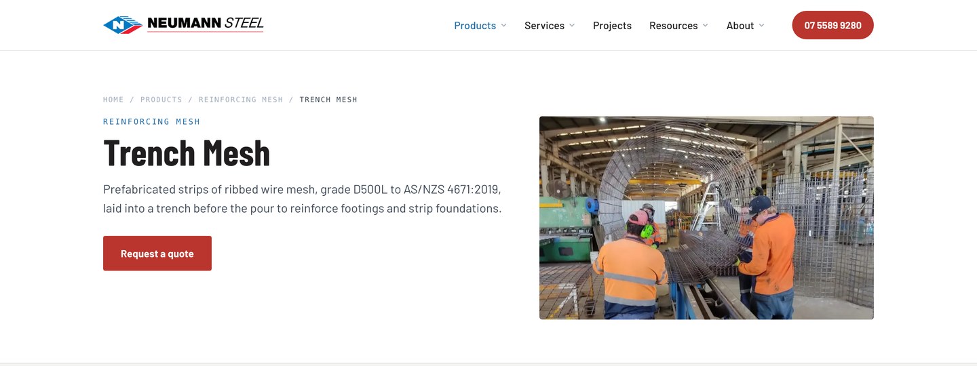This screenshot has height=366, width=977.
Task: Call via the 07 5589 9280 button
Action: click(832, 25)
